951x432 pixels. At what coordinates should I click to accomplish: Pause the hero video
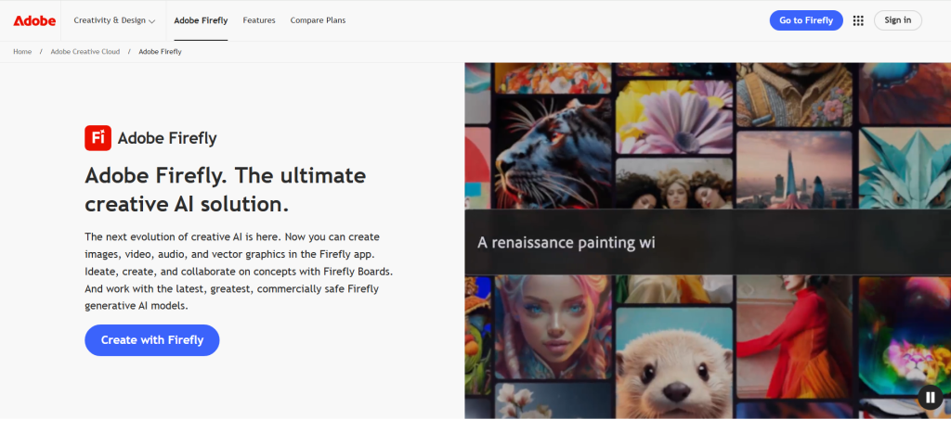[931, 398]
